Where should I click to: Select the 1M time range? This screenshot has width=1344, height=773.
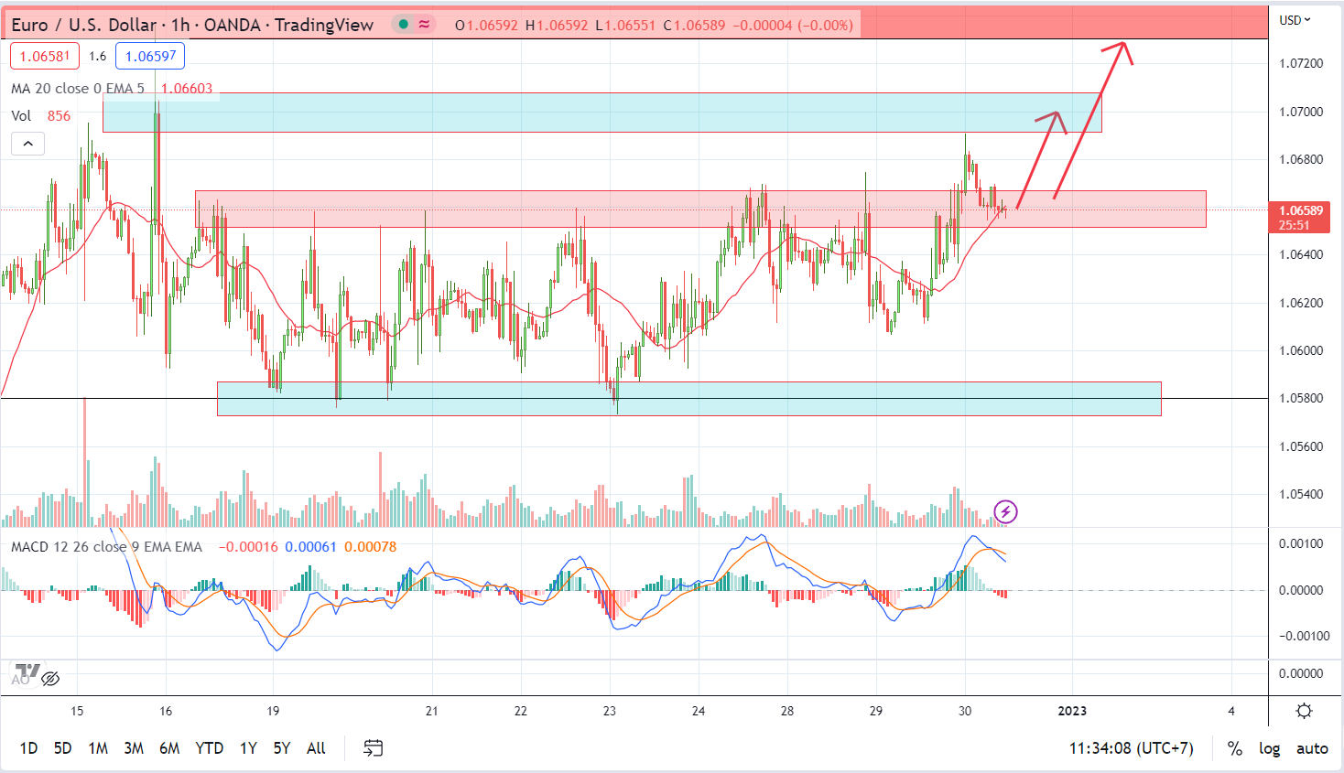click(98, 748)
